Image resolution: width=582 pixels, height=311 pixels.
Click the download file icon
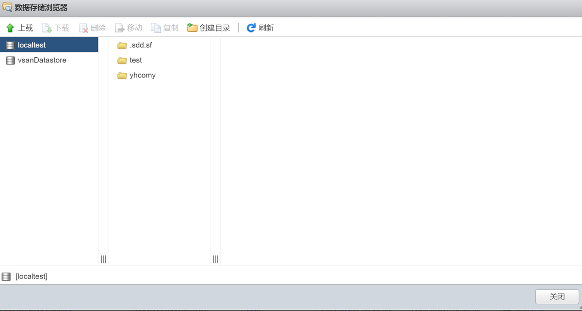click(x=47, y=28)
